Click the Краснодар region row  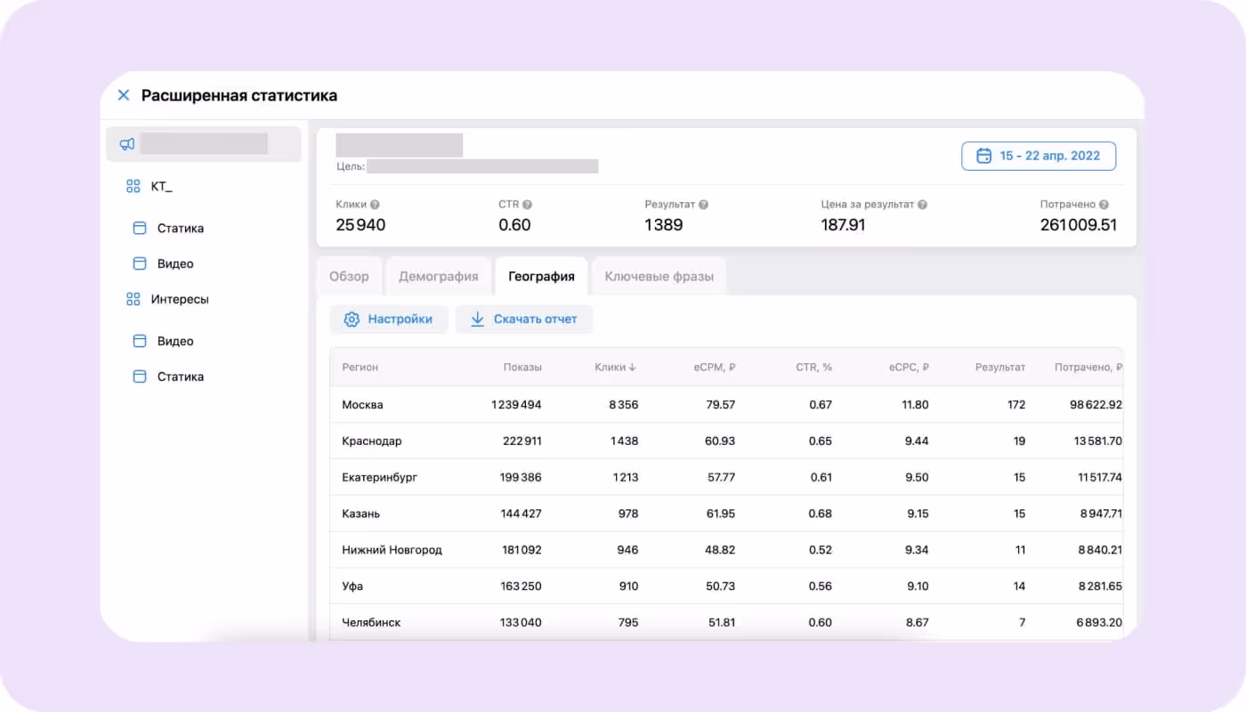pos(726,441)
